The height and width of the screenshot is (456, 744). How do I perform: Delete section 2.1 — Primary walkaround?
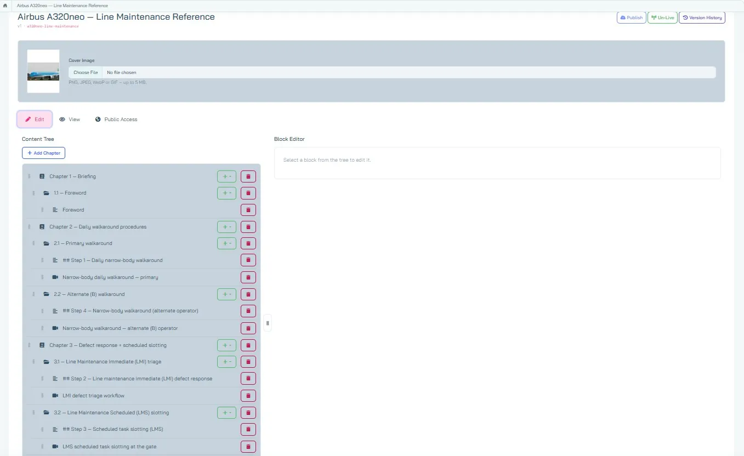(x=248, y=243)
